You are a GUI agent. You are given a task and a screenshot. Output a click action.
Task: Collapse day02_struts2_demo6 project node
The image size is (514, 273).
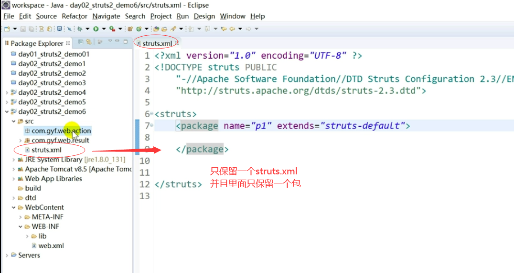(x=7, y=111)
